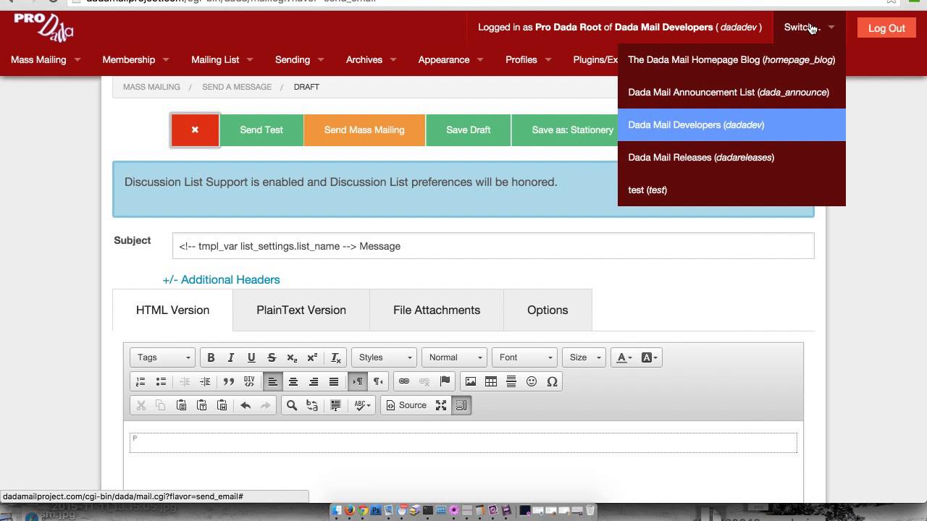Image resolution: width=927 pixels, height=521 pixels.
Task: Open the Appearance menu
Action: [450, 59]
